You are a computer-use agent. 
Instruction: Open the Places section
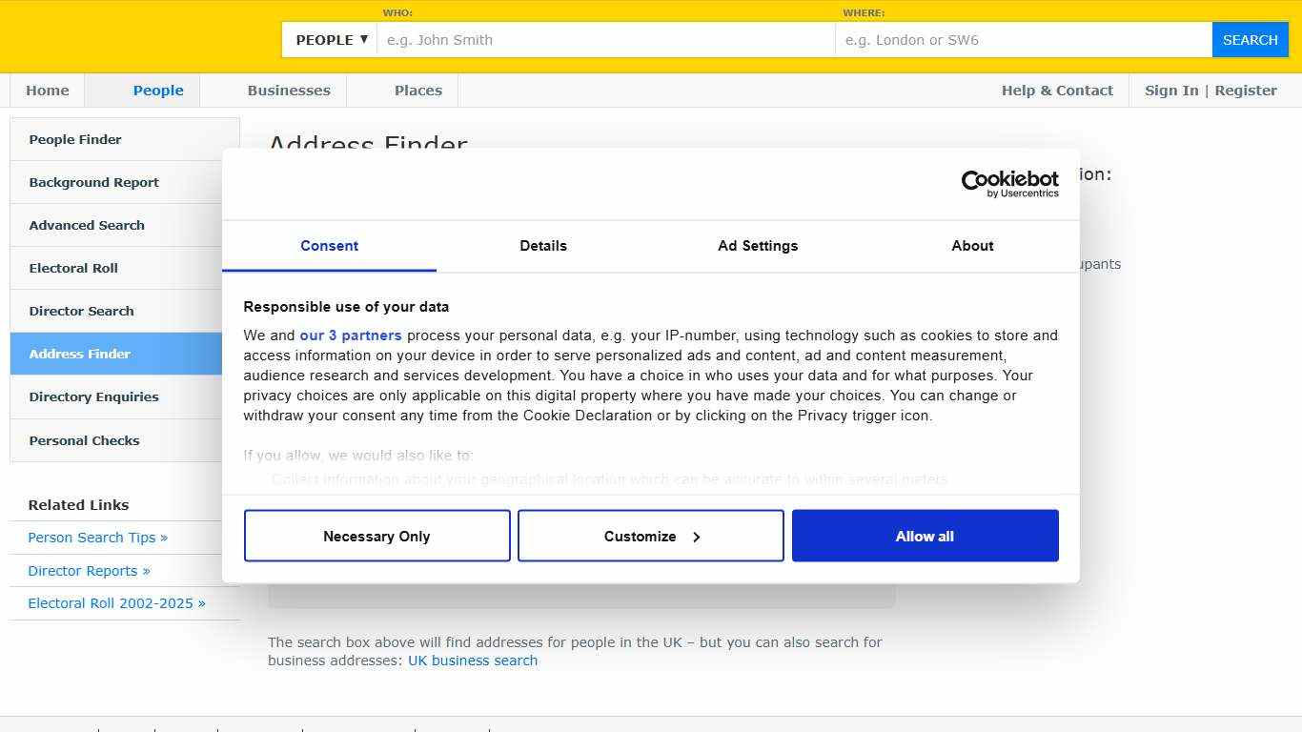[x=417, y=90]
